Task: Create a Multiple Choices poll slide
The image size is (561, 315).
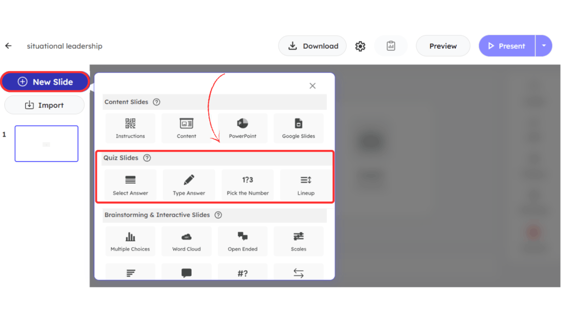Action: coord(130,241)
